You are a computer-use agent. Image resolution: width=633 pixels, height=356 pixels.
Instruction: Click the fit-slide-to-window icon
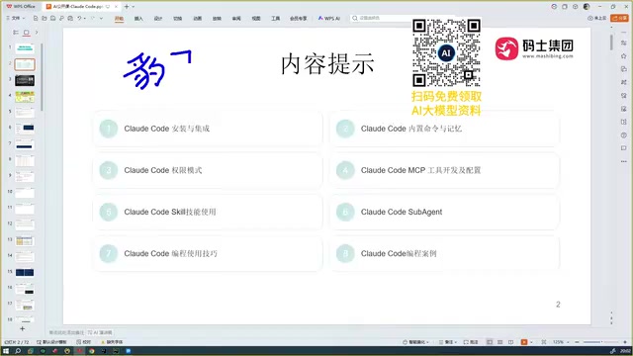[543, 342]
